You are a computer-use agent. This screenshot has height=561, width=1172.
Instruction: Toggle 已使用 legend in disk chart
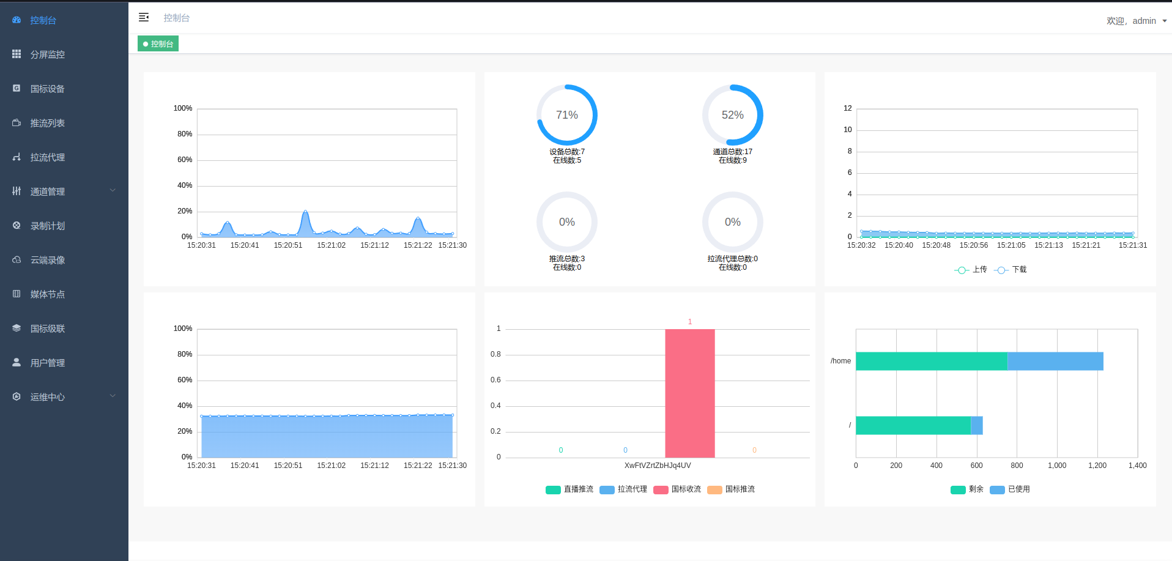[1010, 489]
